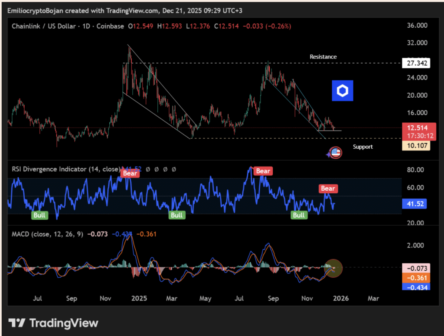Click the Resistance text annotation
This screenshot has width=444, height=336.
[x=323, y=57]
